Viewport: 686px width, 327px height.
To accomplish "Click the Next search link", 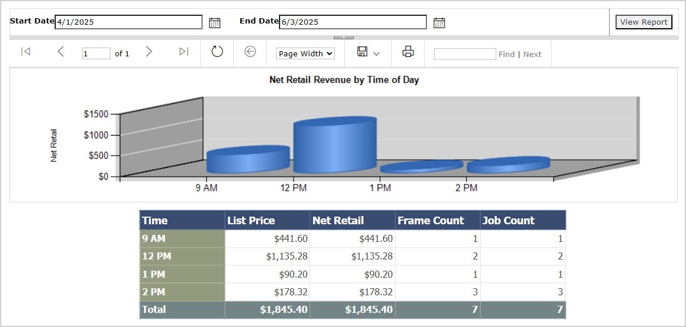I will pyautogui.click(x=533, y=54).
